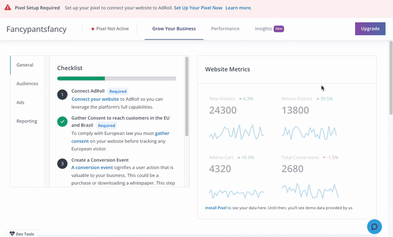Click the New badge beside Insights
The image size is (393, 237).
(x=279, y=29)
